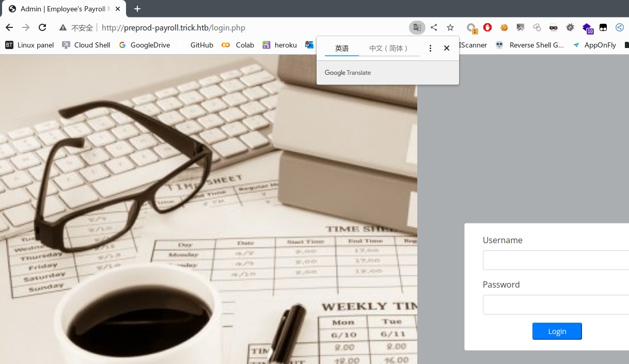Click the not-secure warning icon
Image resolution: width=629 pixels, height=364 pixels.
[x=63, y=28]
